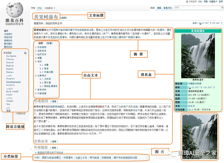This screenshot has height=163, width=224.
Task: Click the globe icon beside the top-right coordinates
Action: pyautogui.click(x=200, y=23)
